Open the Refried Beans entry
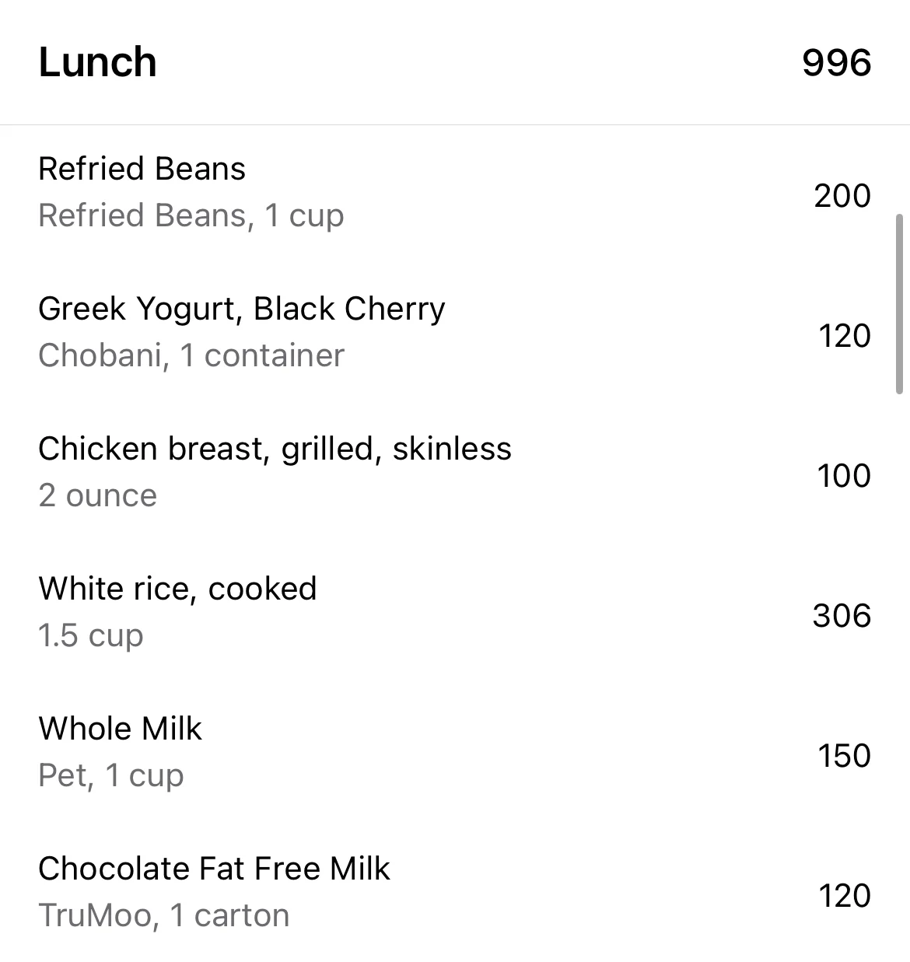910x962 pixels. [x=455, y=193]
